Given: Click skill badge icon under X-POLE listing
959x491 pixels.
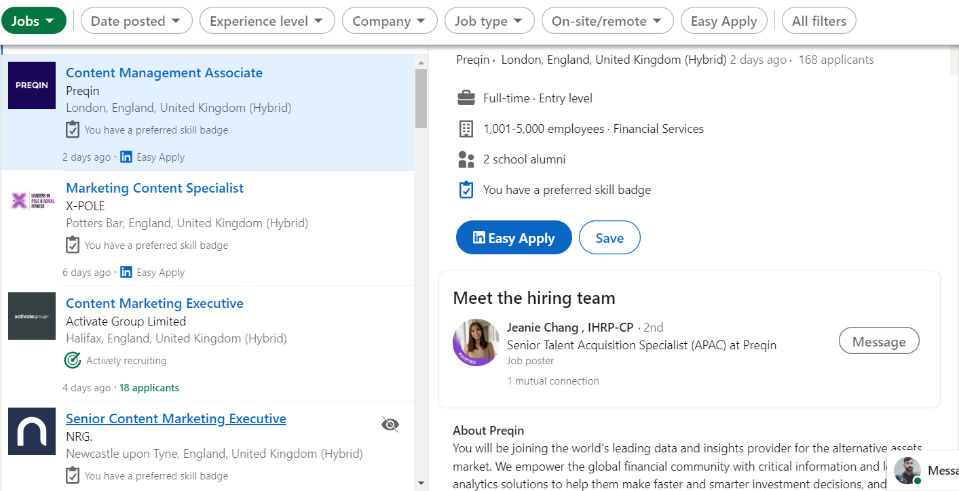Looking at the screenshot, I should click(73, 245).
